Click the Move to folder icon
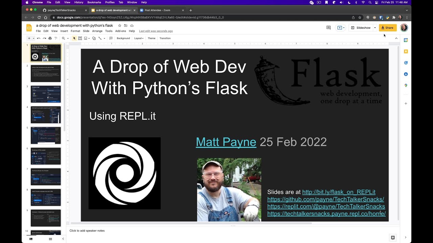Viewport: 433px width, 243px height. 126,26
